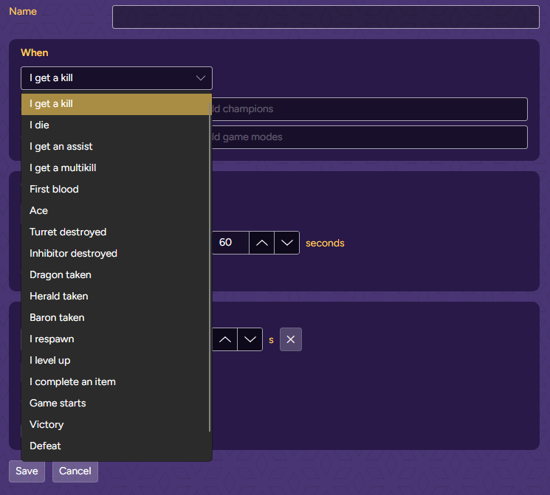
Task: Pick 'Game starts' trigger
Action: (x=117, y=403)
